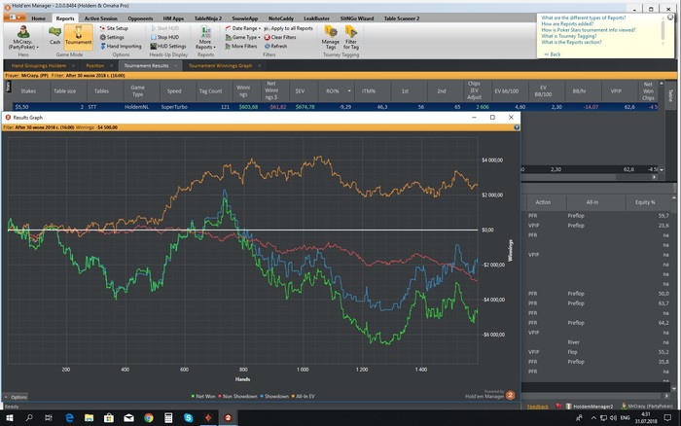This screenshot has height=426, width=681.
Task: Open the Table Scanner 2 tab
Action: [402, 18]
